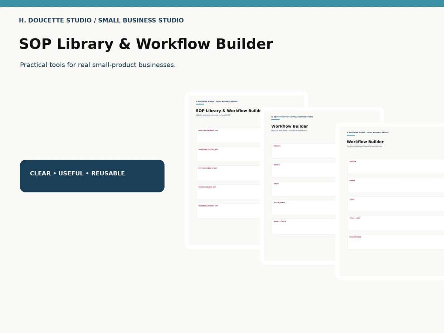
Task: Click the TRIGGER box on the middle page
Action: pos(304,151)
